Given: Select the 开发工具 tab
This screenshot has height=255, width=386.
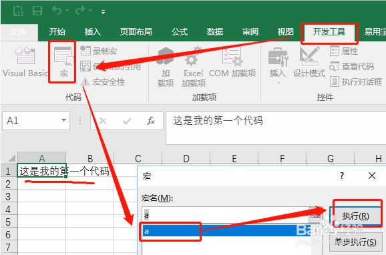Looking at the screenshot, I should click(x=329, y=32).
